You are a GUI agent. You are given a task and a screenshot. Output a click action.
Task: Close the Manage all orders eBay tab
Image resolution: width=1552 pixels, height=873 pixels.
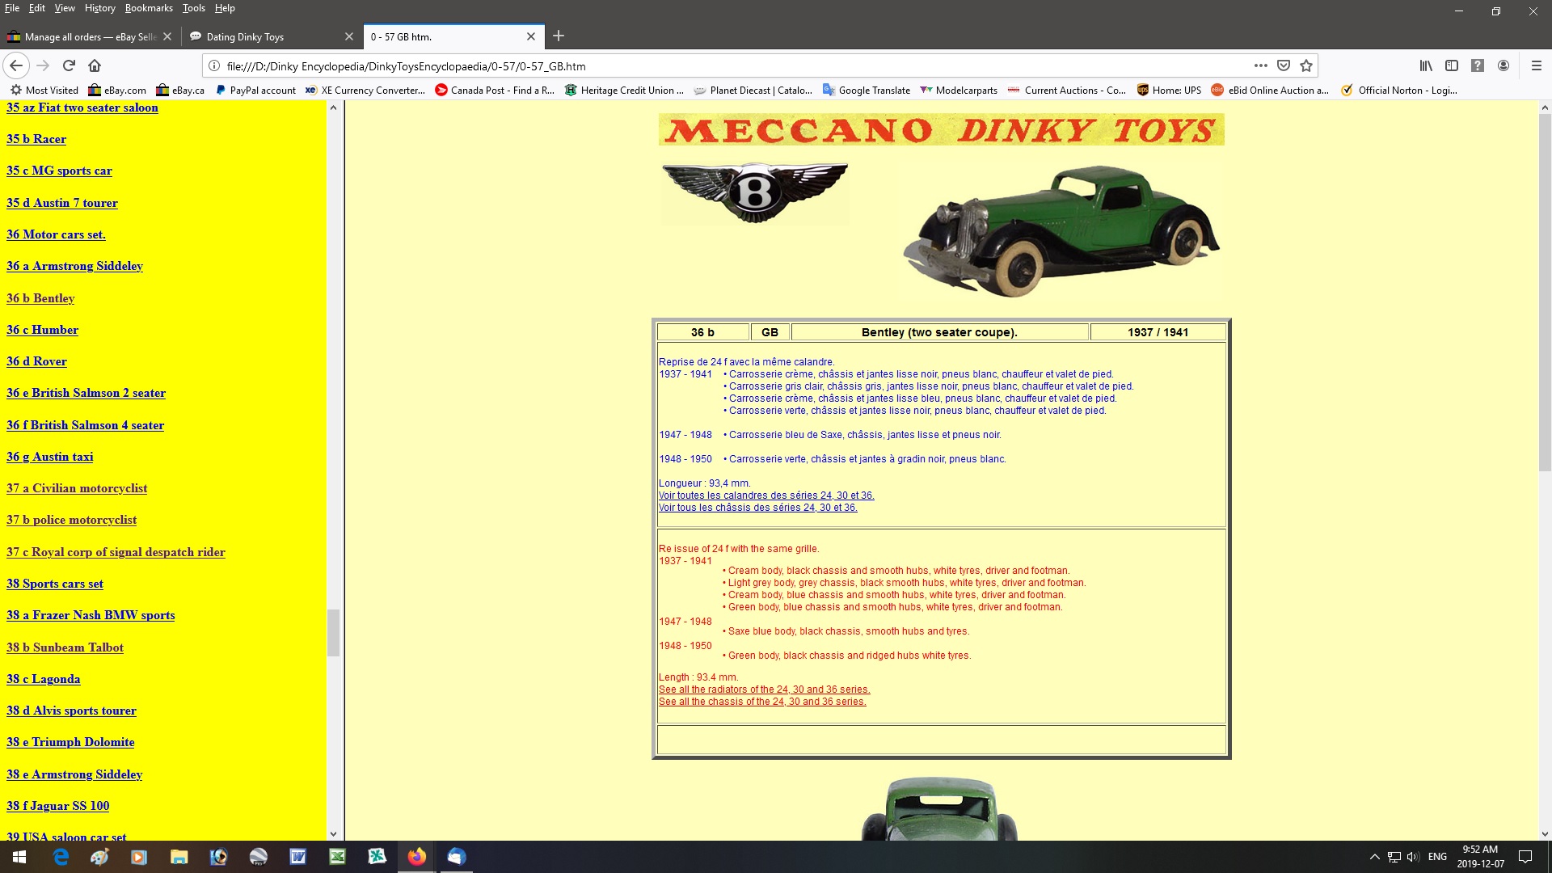pyautogui.click(x=167, y=36)
